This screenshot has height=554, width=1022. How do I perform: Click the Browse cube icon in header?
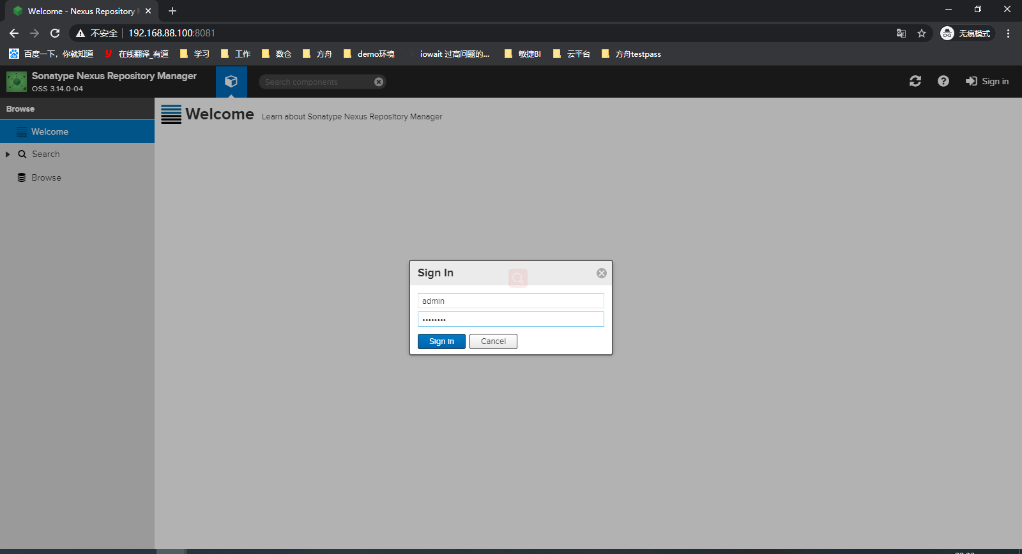point(231,82)
